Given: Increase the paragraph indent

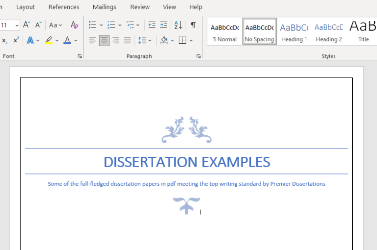Looking at the screenshot, I should [x=163, y=25].
